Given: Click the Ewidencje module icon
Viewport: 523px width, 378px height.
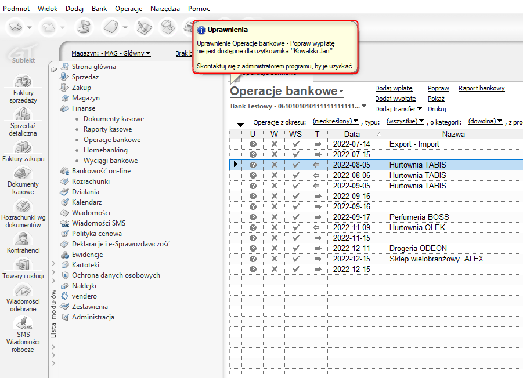Looking at the screenshot, I should pos(64,255).
